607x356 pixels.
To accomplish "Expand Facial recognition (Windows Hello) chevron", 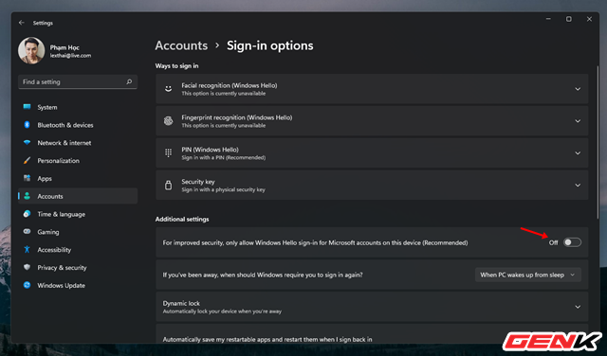I will click(x=578, y=89).
